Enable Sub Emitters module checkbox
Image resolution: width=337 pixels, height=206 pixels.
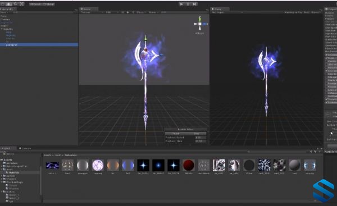tap(327, 96)
